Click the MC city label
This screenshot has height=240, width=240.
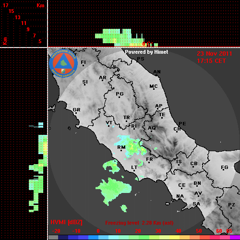(154, 86)
